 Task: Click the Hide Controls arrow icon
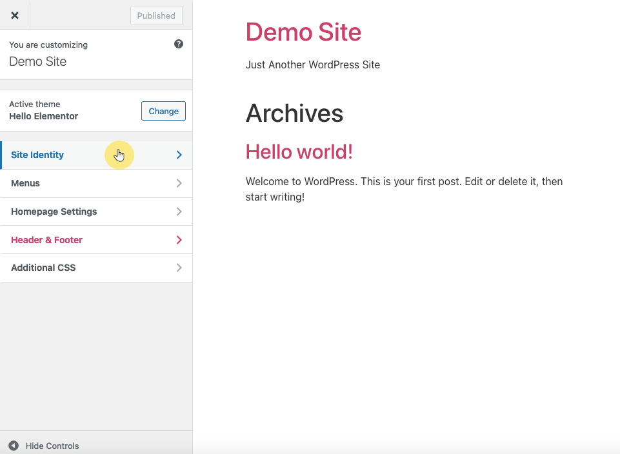(14, 446)
